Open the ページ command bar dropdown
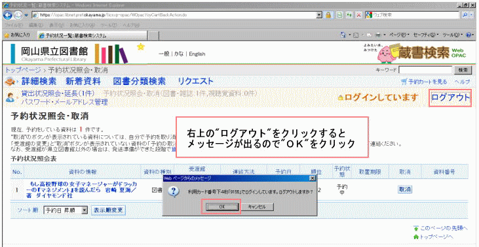 399,35
